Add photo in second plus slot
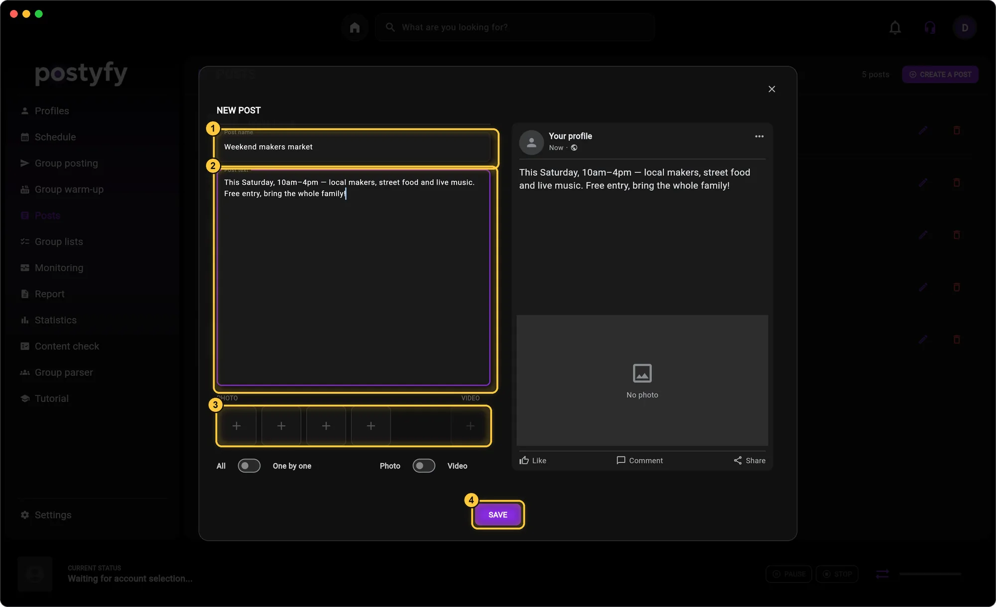 pyautogui.click(x=281, y=426)
